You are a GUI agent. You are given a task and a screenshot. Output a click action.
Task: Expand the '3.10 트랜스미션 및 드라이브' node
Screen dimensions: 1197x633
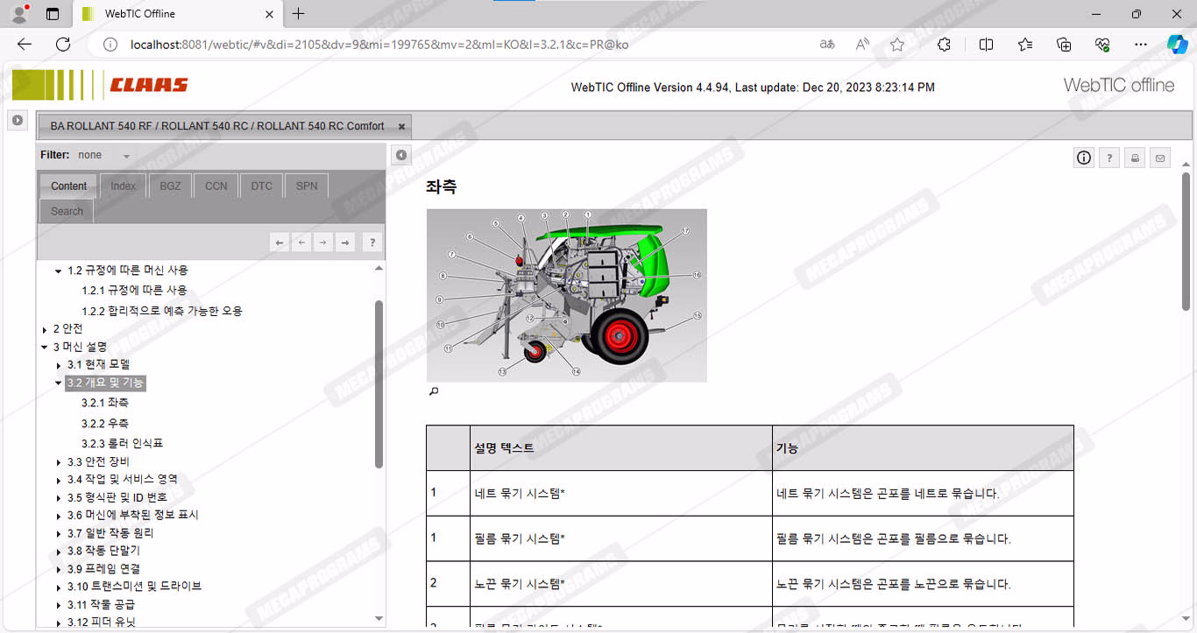tap(59, 587)
